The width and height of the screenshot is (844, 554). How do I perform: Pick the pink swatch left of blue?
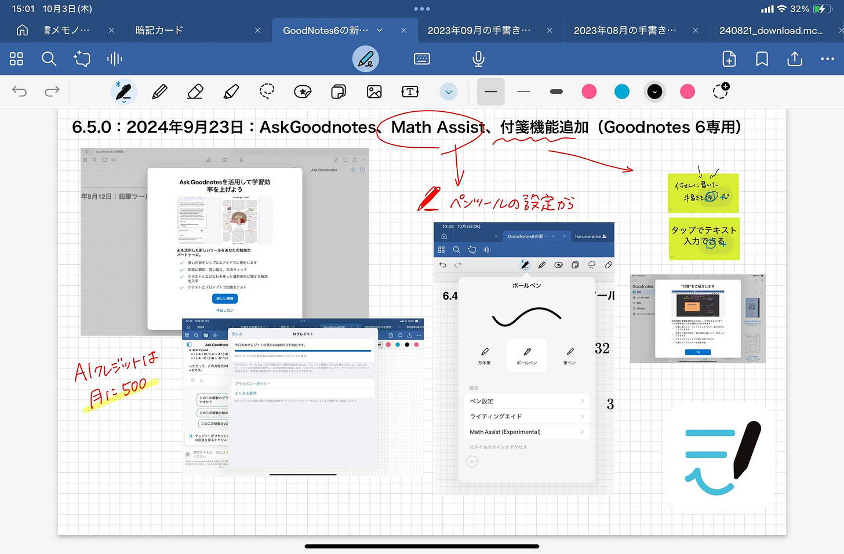point(589,92)
